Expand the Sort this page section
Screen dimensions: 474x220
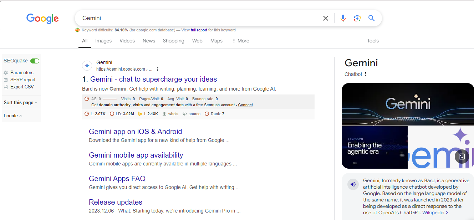pos(21,103)
